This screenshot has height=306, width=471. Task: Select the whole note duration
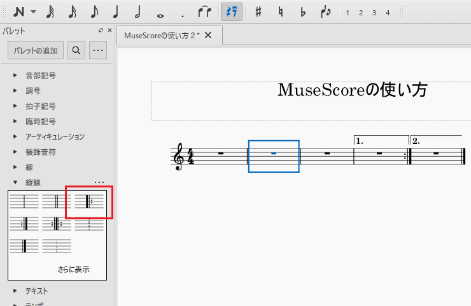tap(160, 15)
